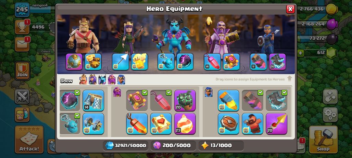Choose the Hog Rider Puppet equipment
The height and width of the screenshot is (158, 352).
[x=252, y=124]
